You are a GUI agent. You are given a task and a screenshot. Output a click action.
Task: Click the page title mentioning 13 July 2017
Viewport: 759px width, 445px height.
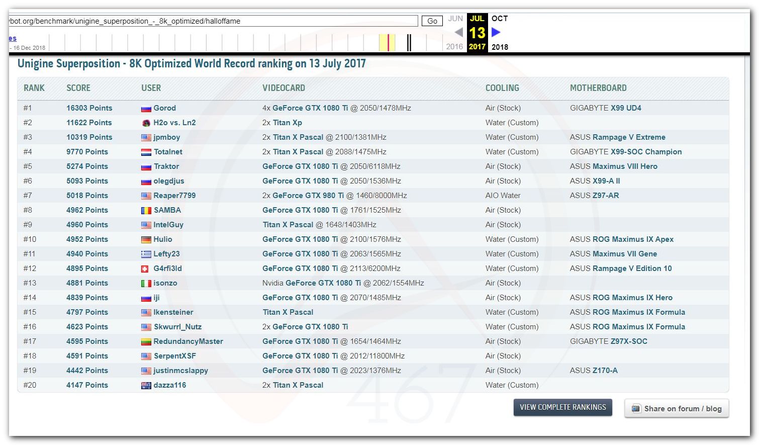click(x=192, y=64)
